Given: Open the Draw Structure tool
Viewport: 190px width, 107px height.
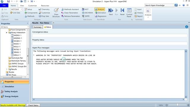Looking at the screenshot, I should point(56,13).
